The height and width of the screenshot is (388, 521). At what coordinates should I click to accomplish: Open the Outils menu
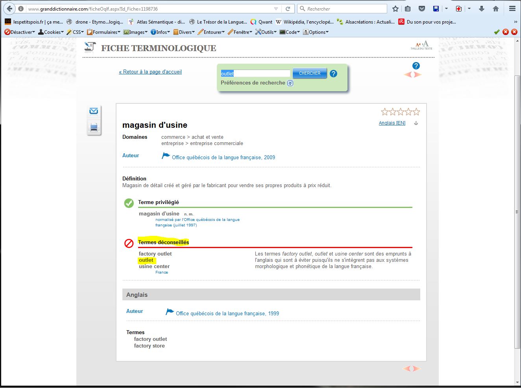pos(266,32)
